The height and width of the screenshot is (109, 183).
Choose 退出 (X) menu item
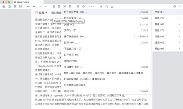106,91
